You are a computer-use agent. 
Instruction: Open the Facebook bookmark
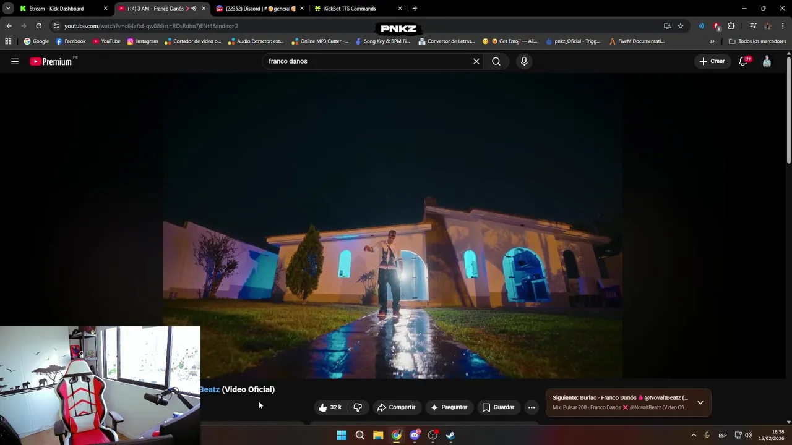(71, 41)
